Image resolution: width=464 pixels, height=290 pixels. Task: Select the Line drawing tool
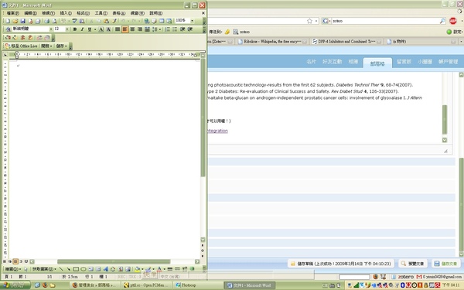click(61, 269)
